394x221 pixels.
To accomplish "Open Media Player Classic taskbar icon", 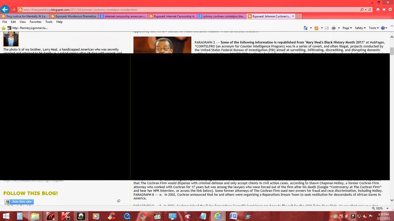I will point(157,216).
